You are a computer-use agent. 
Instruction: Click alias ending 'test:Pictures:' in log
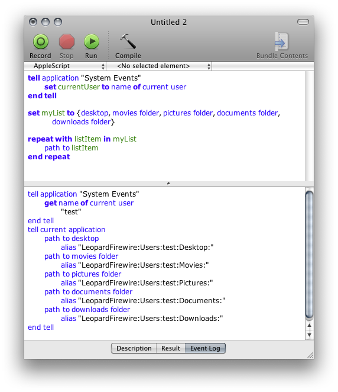coord(137,283)
